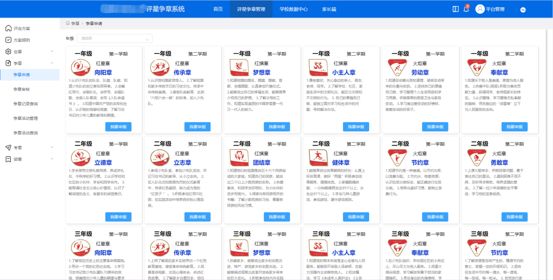Click 我要申报 on the 一年级 向阳章 card
This screenshot has width=553, height=280.
[x=118, y=127]
